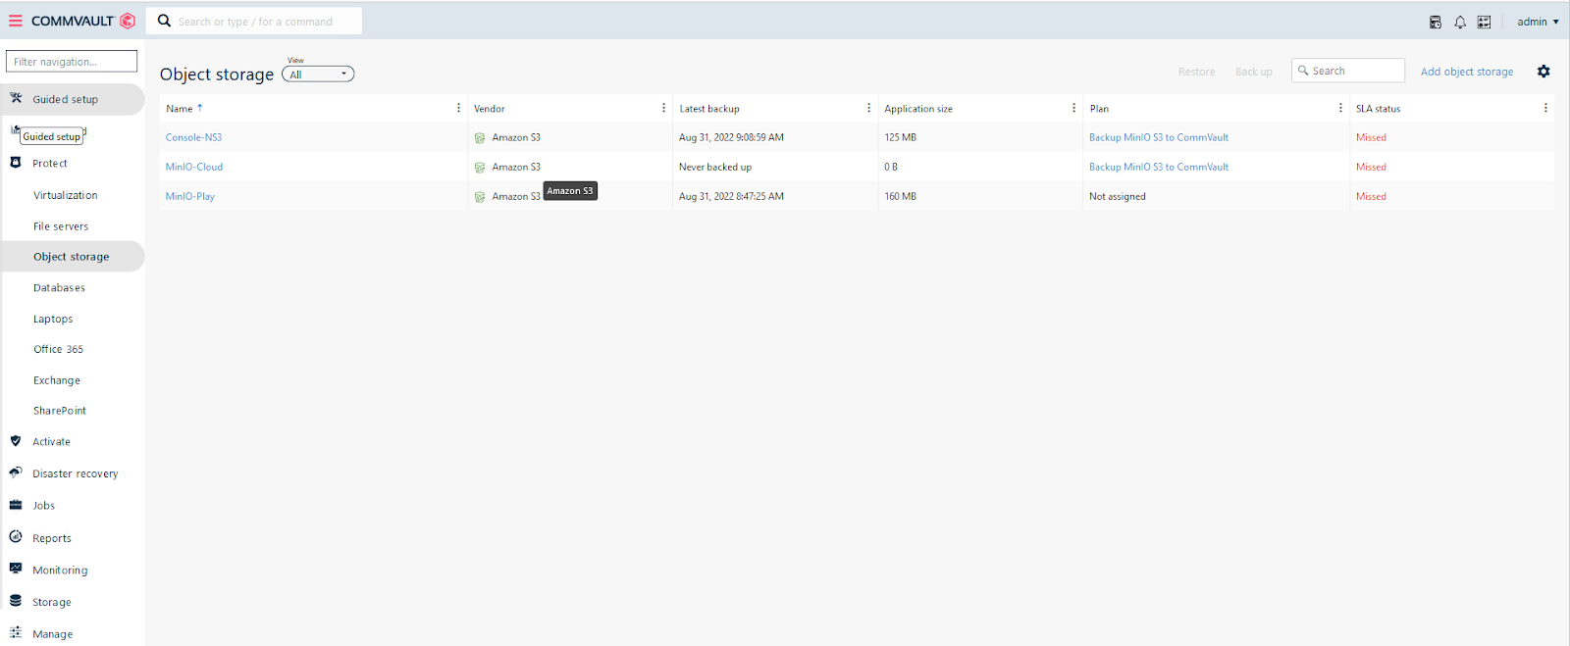The height and width of the screenshot is (646, 1570).
Task: Open Vendor column options menu
Action: point(663,108)
